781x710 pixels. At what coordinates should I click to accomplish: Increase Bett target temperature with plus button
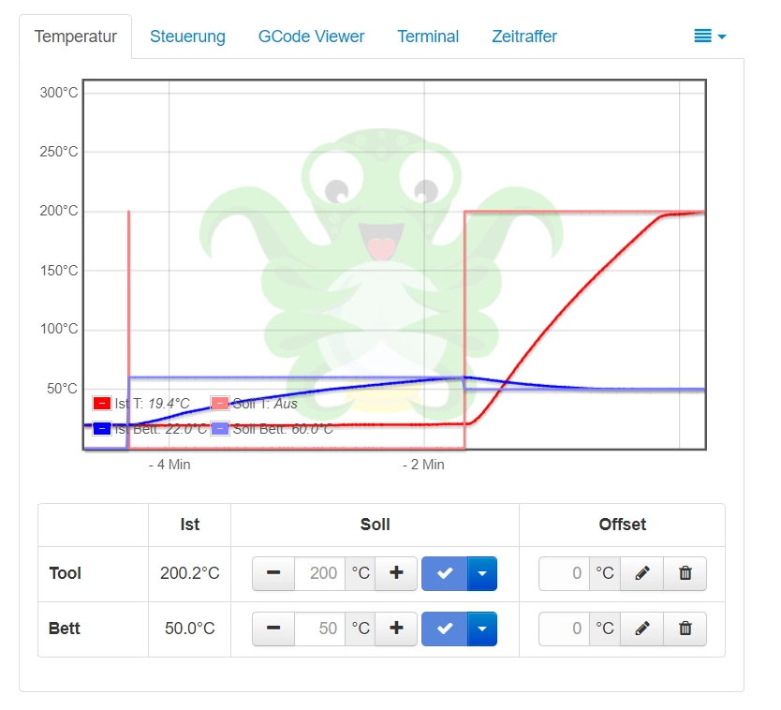(x=396, y=629)
